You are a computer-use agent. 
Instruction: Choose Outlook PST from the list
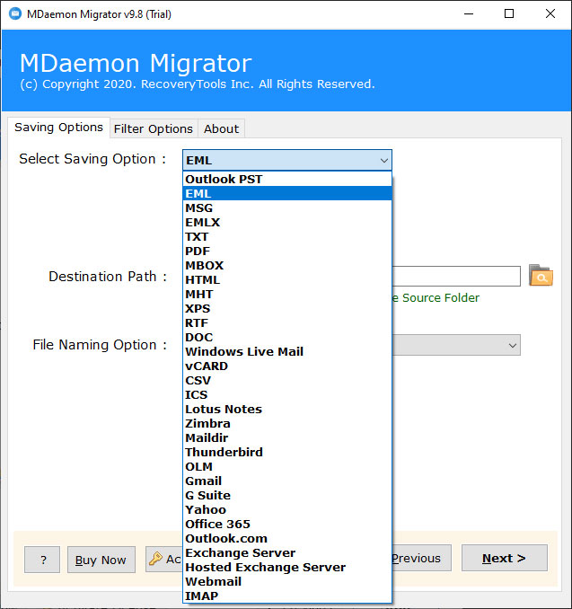[287, 179]
